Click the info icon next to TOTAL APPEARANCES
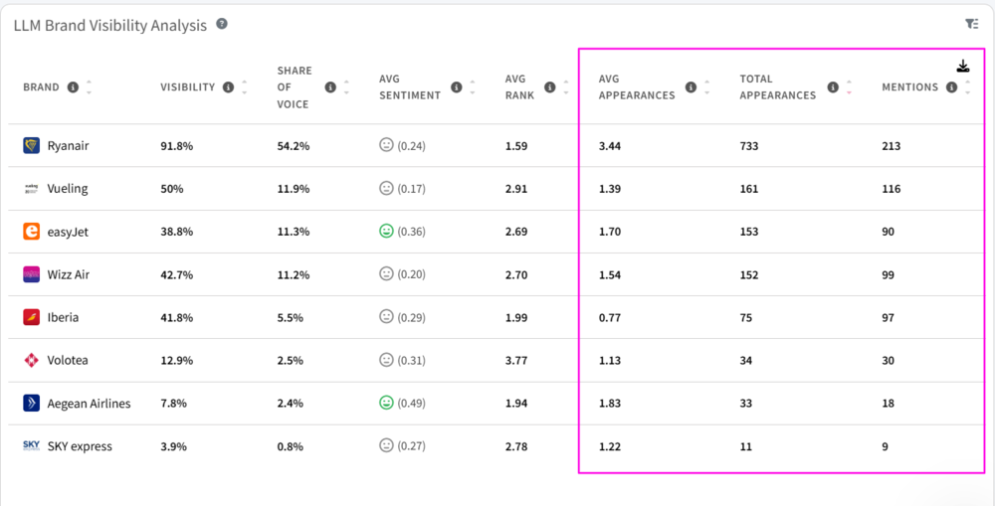Image resolution: width=995 pixels, height=506 pixels. 833,86
